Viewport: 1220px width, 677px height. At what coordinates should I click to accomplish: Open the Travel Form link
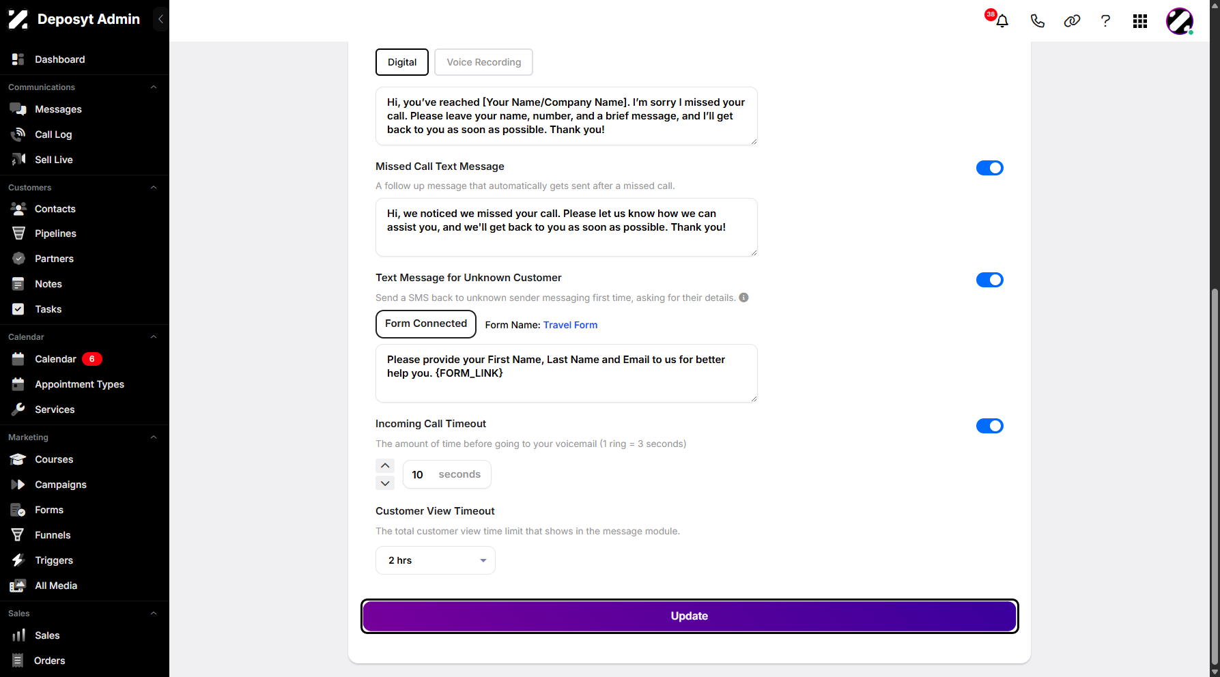pos(570,325)
